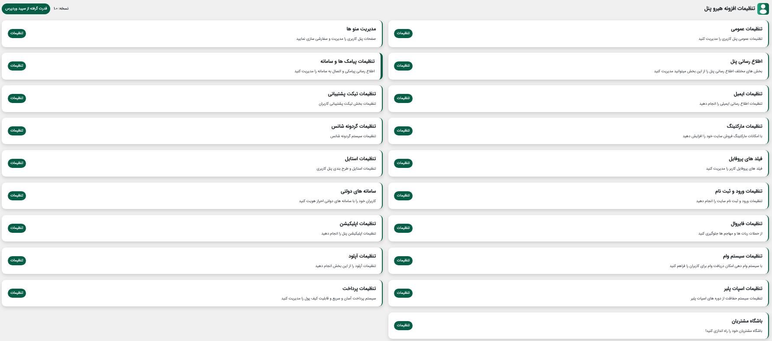Viewport: 772px width, 341px height.
Task: Open فیلد های پروفایل settings button
Action: [403, 163]
